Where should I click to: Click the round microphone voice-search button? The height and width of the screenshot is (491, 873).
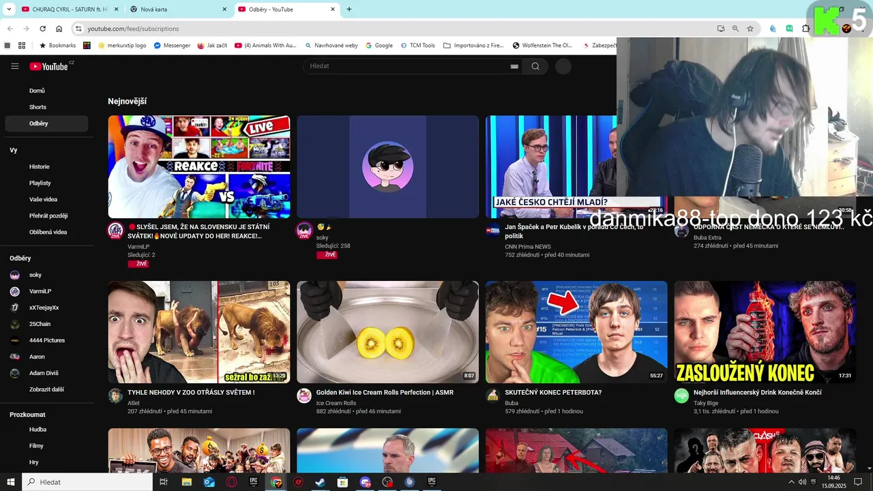(563, 66)
